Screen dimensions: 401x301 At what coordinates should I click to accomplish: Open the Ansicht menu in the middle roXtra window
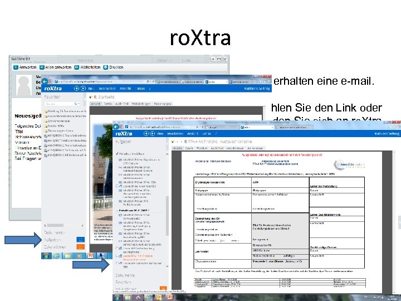point(125,89)
